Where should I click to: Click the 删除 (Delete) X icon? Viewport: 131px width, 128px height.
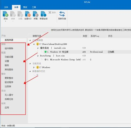click(x=50, y=12)
